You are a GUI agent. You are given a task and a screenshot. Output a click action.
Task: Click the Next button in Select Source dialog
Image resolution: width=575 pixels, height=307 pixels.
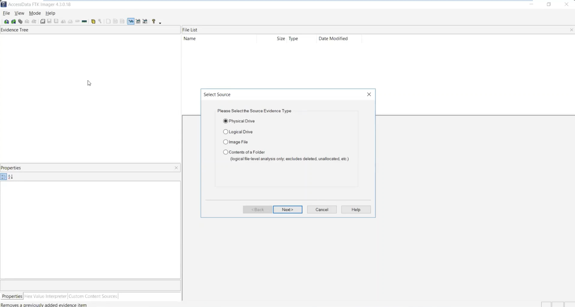pos(287,209)
